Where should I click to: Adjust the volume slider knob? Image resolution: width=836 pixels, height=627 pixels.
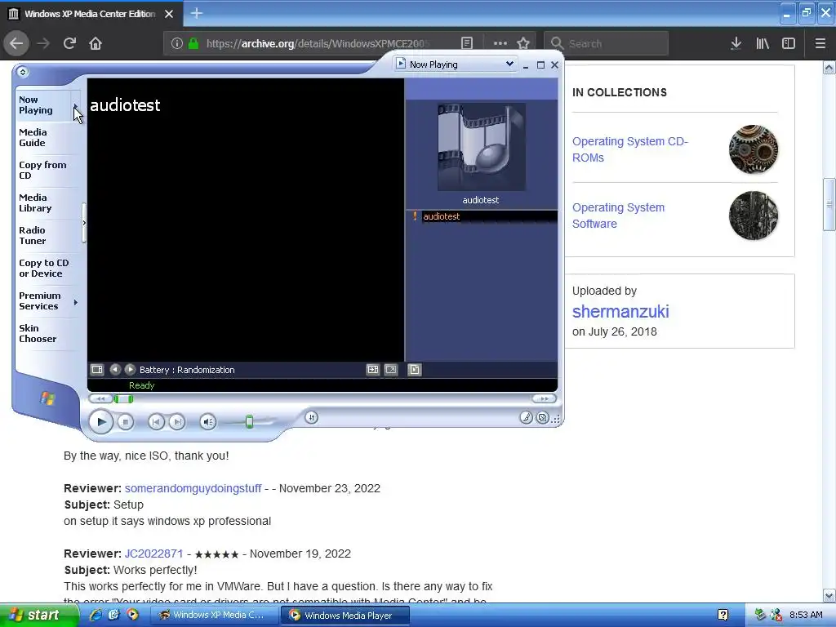click(x=249, y=422)
